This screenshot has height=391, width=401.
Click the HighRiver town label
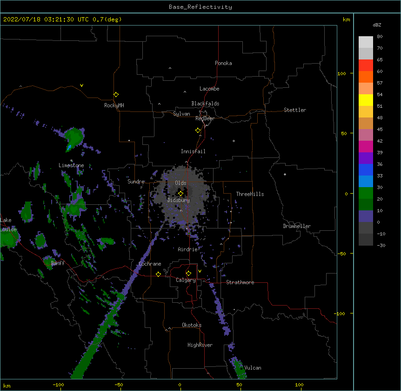click(x=200, y=345)
